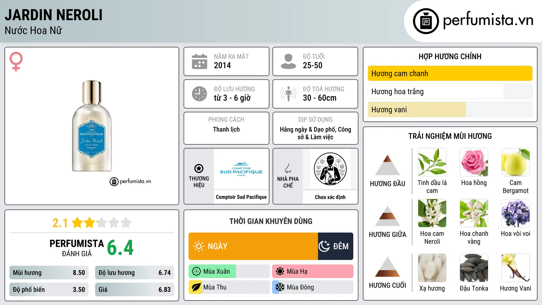Click the green 6.4 Perfumista score

[120, 248]
